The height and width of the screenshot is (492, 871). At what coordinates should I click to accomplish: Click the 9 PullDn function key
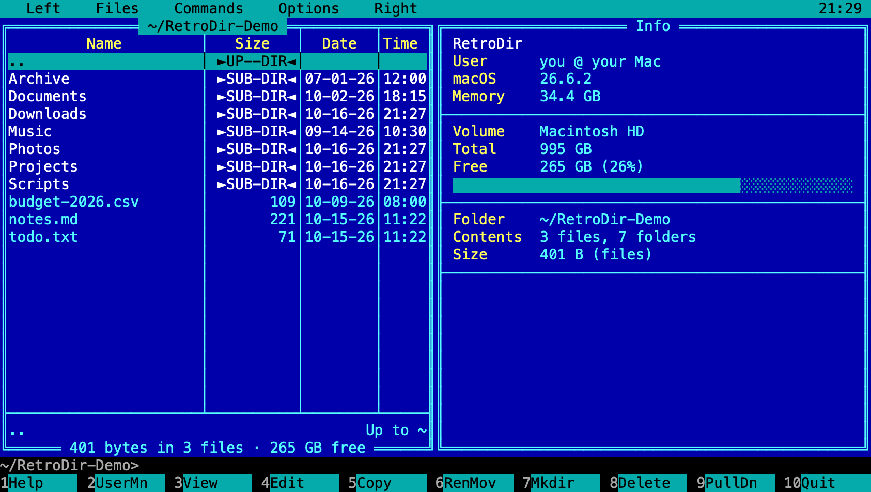736,483
